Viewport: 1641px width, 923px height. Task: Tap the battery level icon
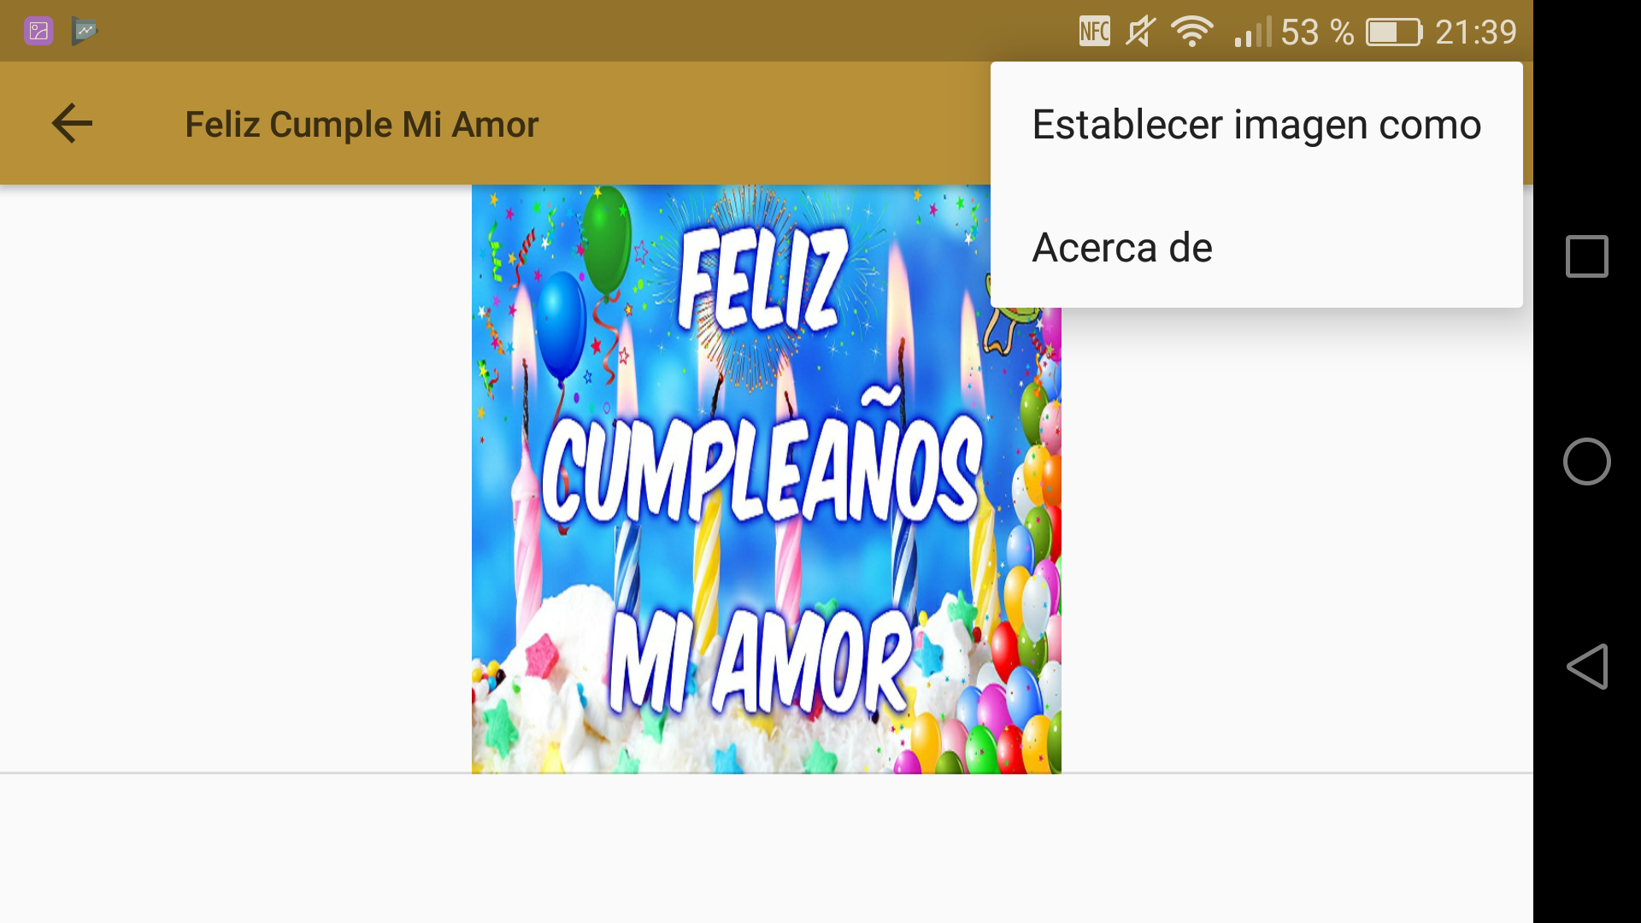[1393, 32]
